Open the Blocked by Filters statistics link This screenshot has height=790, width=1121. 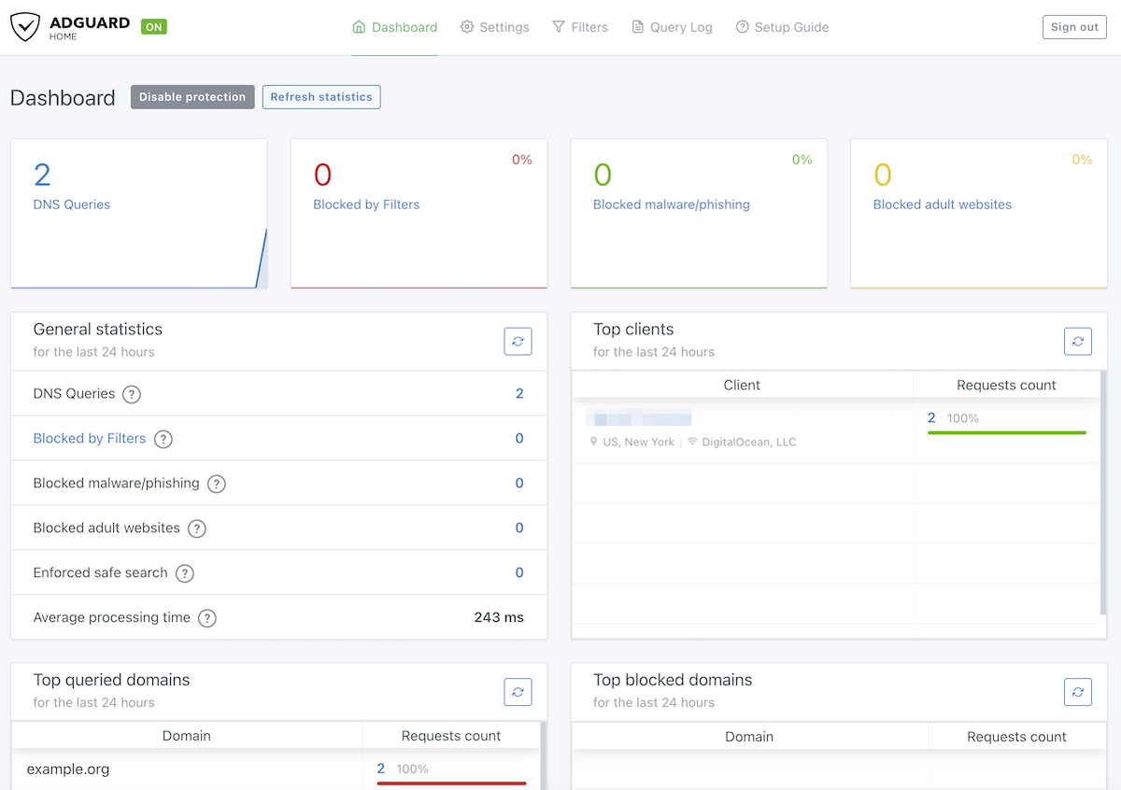(90, 439)
